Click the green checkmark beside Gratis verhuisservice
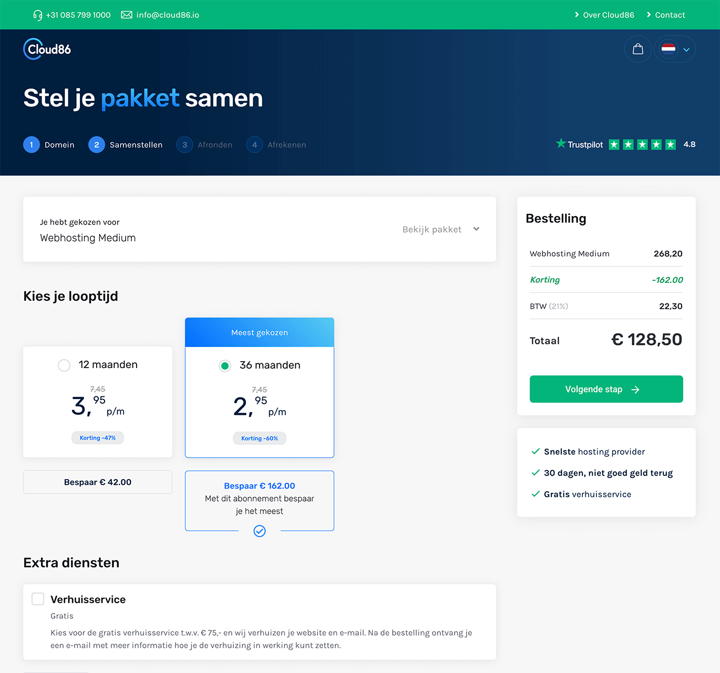This screenshot has width=720, height=673. click(536, 494)
